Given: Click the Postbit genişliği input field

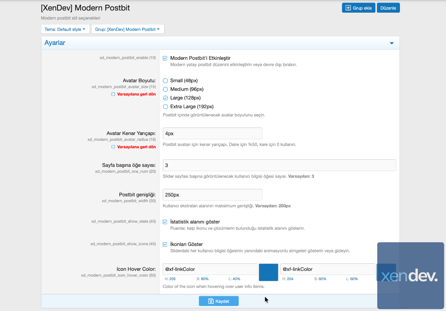Looking at the screenshot, I should click(x=212, y=195).
